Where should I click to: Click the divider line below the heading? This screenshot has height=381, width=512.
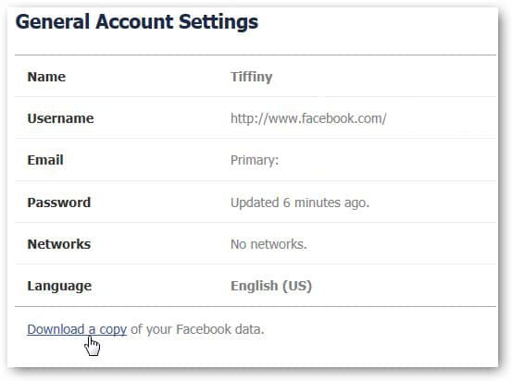coord(256,55)
